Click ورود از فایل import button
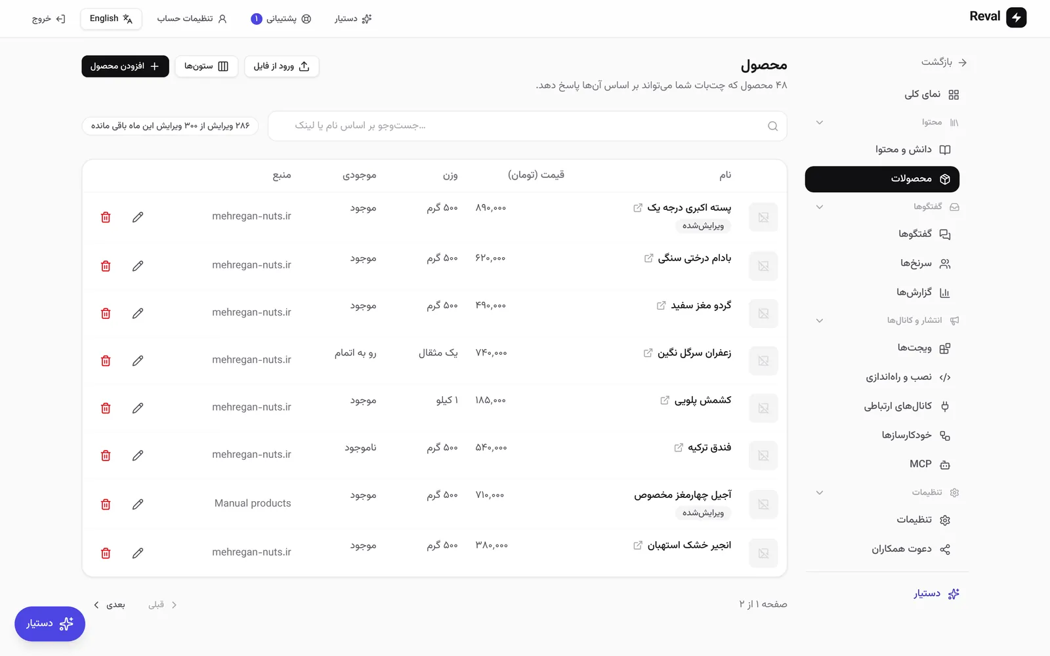This screenshot has height=656, width=1050. [x=282, y=66]
